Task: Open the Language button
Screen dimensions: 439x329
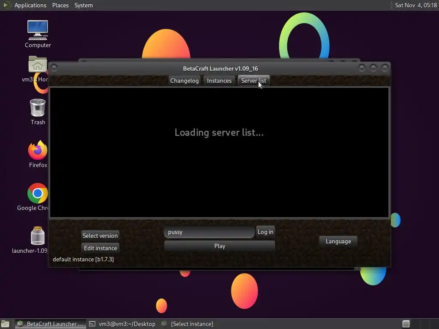Action: click(x=338, y=242)
